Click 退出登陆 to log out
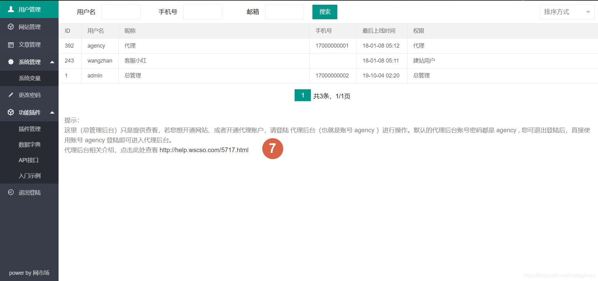The width and height of the screenshot is (598, 281). pos(29,192)
